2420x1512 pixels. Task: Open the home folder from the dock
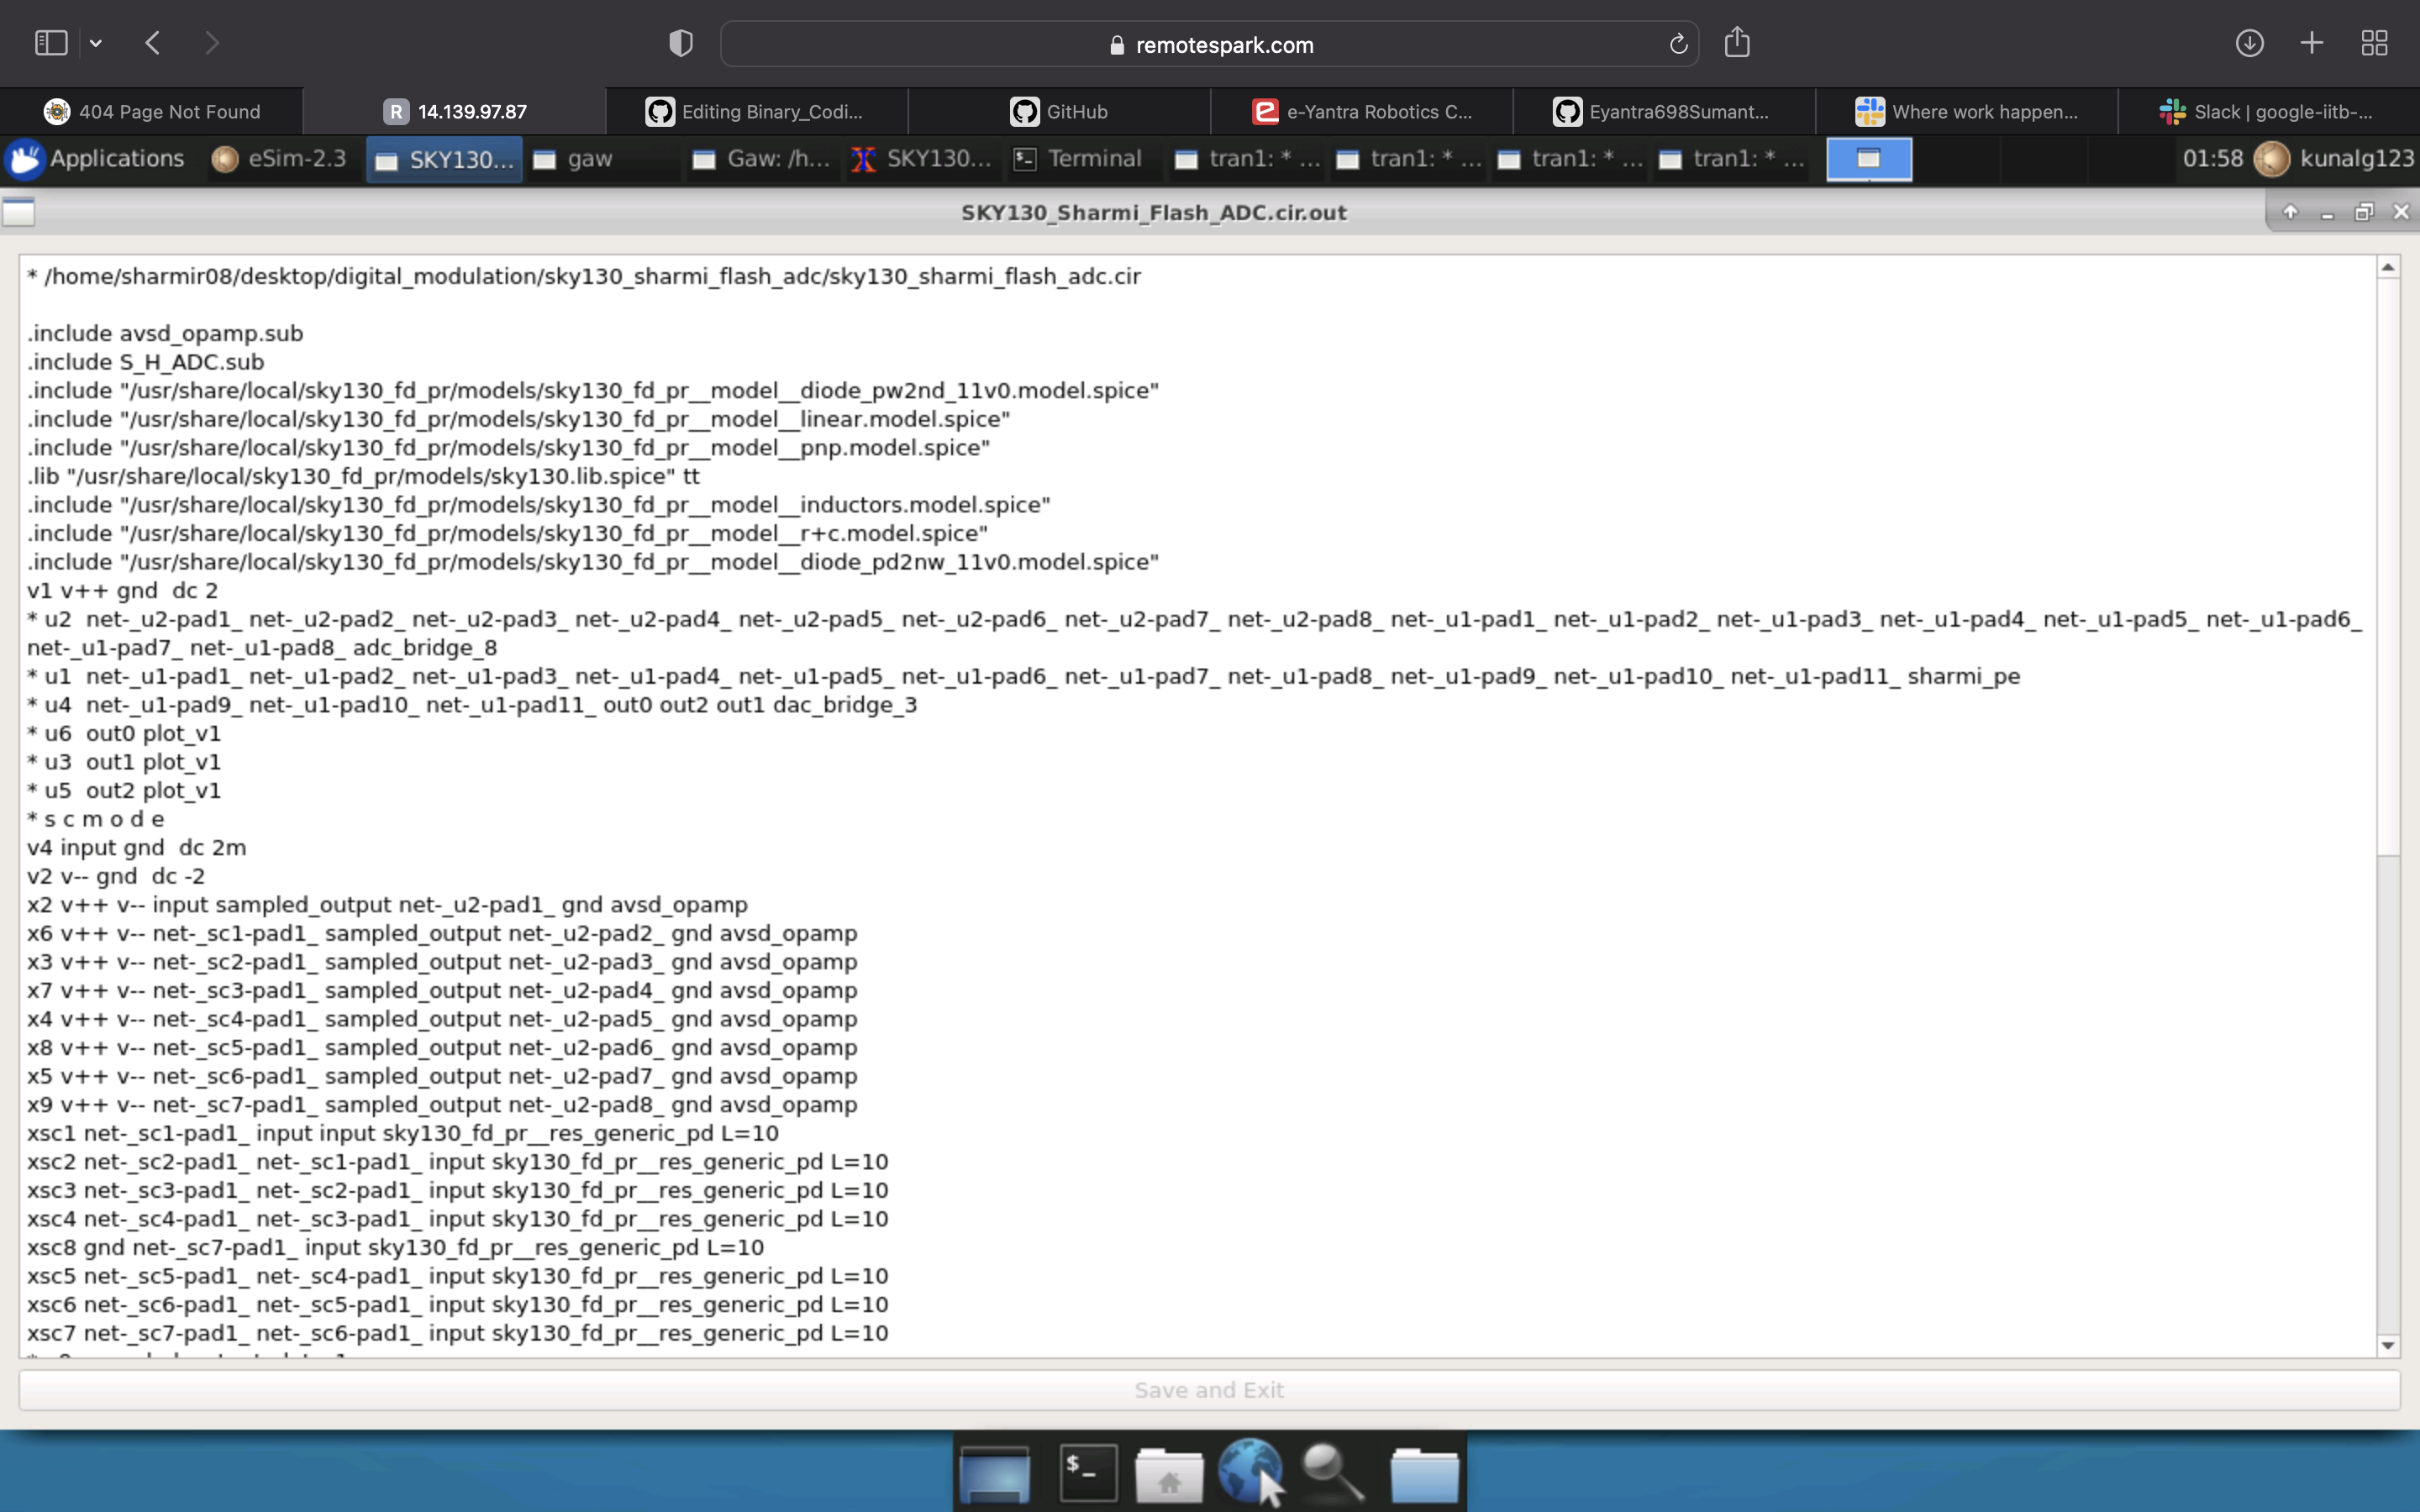click(1169, 1472)
